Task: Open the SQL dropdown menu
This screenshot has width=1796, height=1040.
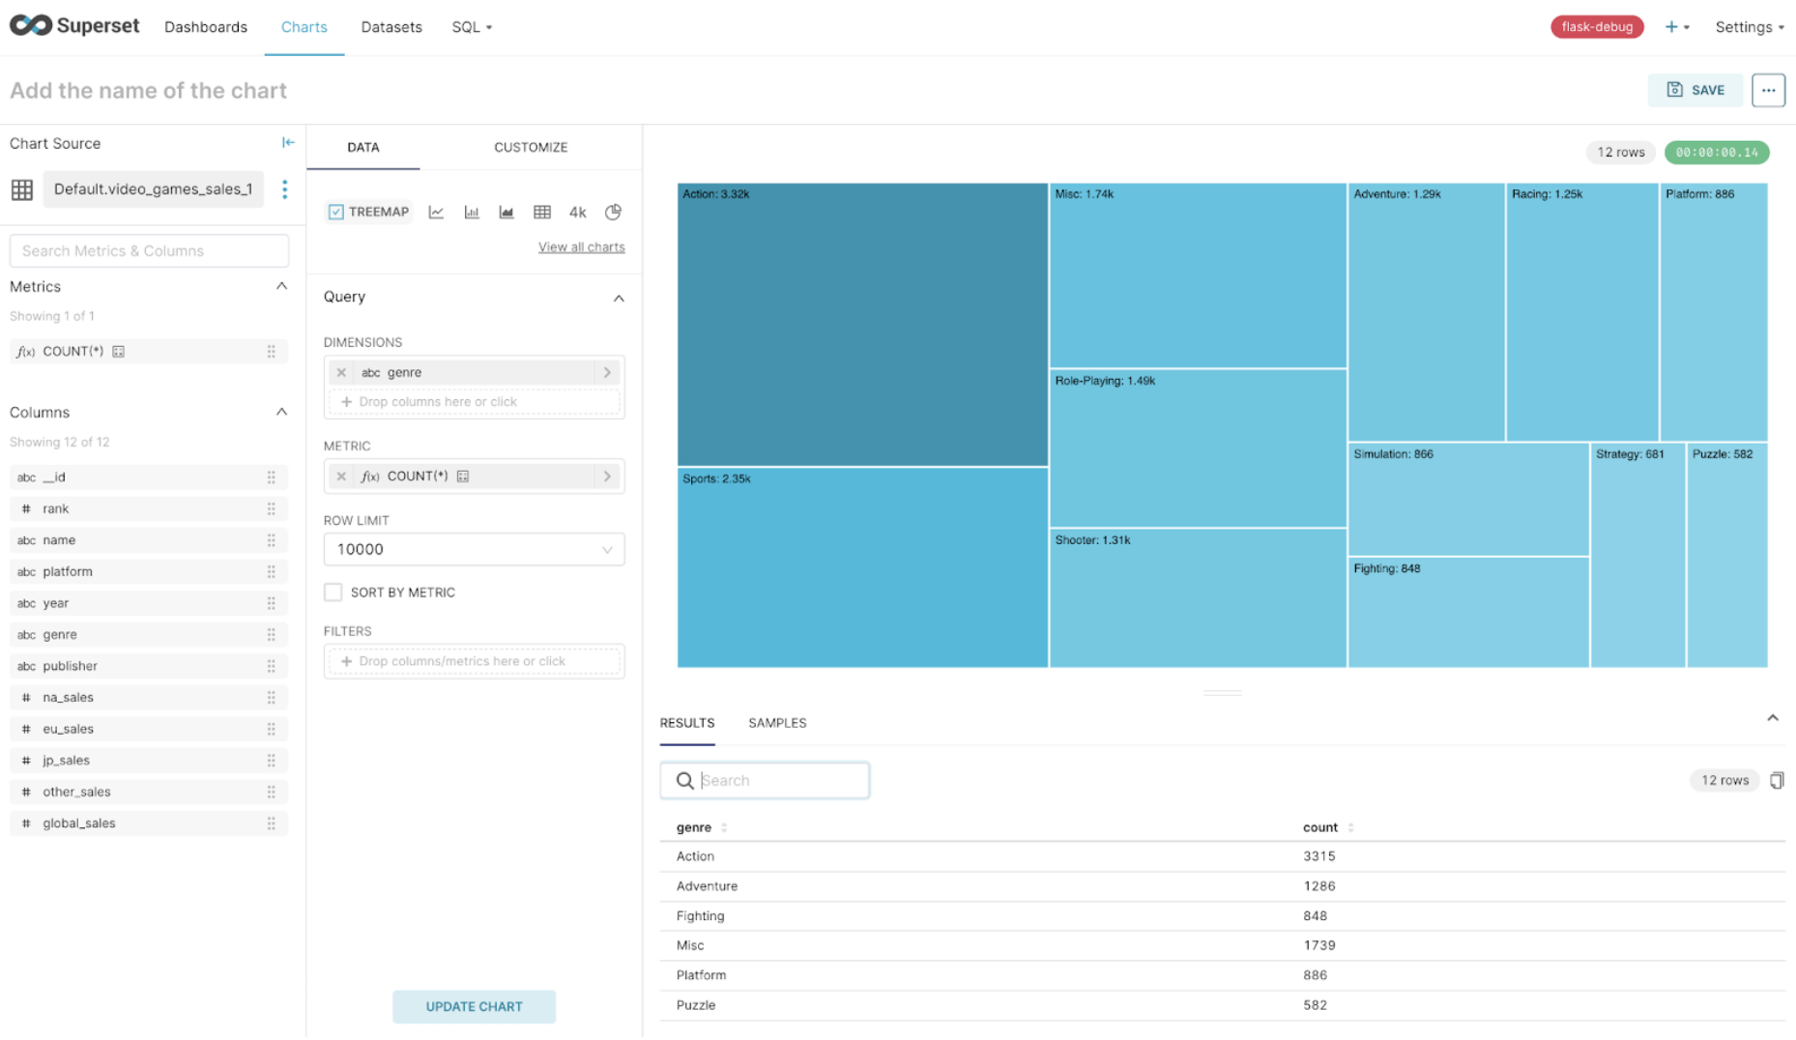Action: [472, 27]
